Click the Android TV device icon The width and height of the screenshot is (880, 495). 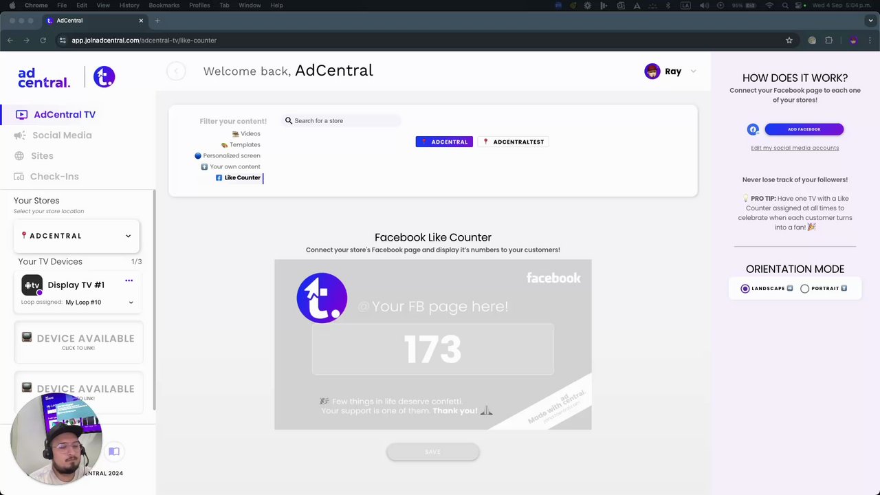point(32,285)
